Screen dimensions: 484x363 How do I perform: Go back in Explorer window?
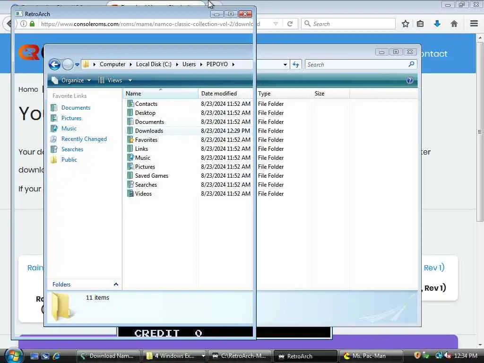point(55,64)
